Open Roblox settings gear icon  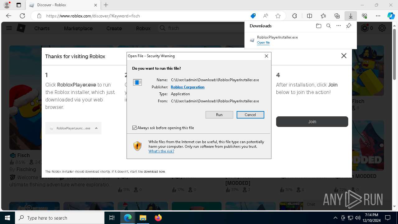(x=382, y=28)
